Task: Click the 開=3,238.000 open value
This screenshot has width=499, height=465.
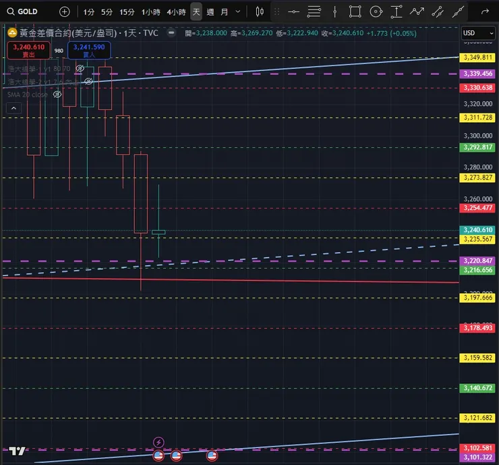Action: pyautogui.click(x=206, y=33)
